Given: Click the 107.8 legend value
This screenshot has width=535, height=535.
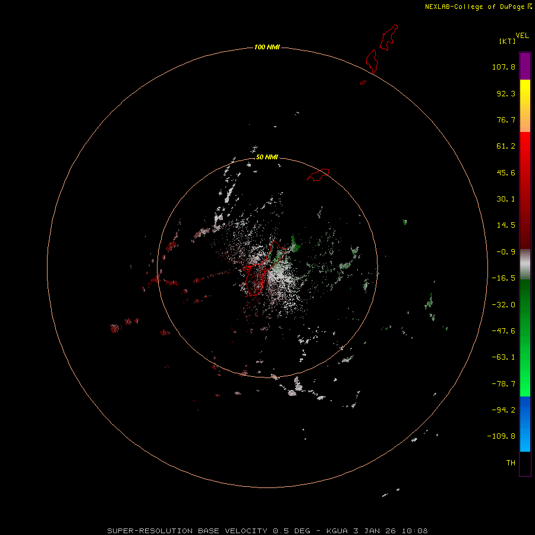Looking at the screenshot, I should click(503, 67).
